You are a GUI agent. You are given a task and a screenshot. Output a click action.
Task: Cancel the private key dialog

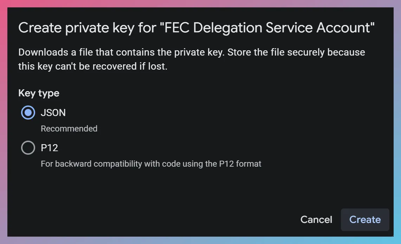tap(316, 220)
